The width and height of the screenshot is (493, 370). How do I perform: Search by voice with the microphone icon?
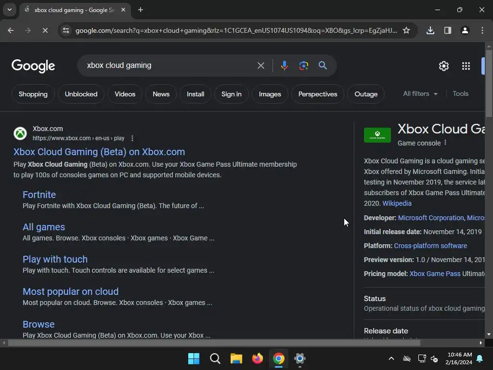(x=284, y=66)
